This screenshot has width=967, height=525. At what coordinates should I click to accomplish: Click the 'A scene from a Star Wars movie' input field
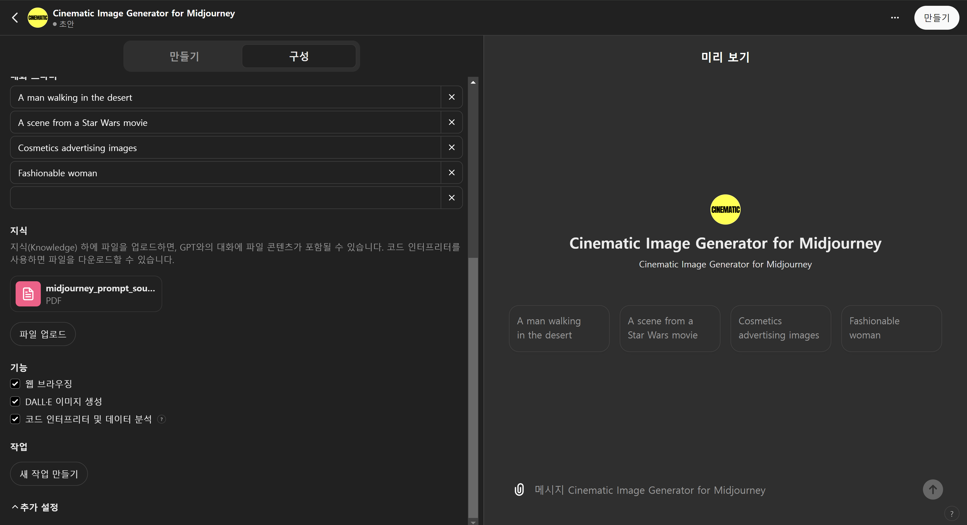tap(225, 122)
